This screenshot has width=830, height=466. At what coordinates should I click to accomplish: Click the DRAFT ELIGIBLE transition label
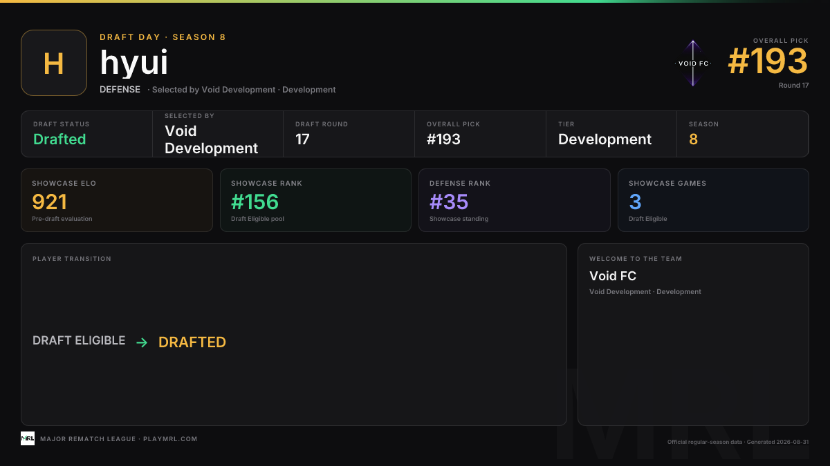[x=79, y=340]
